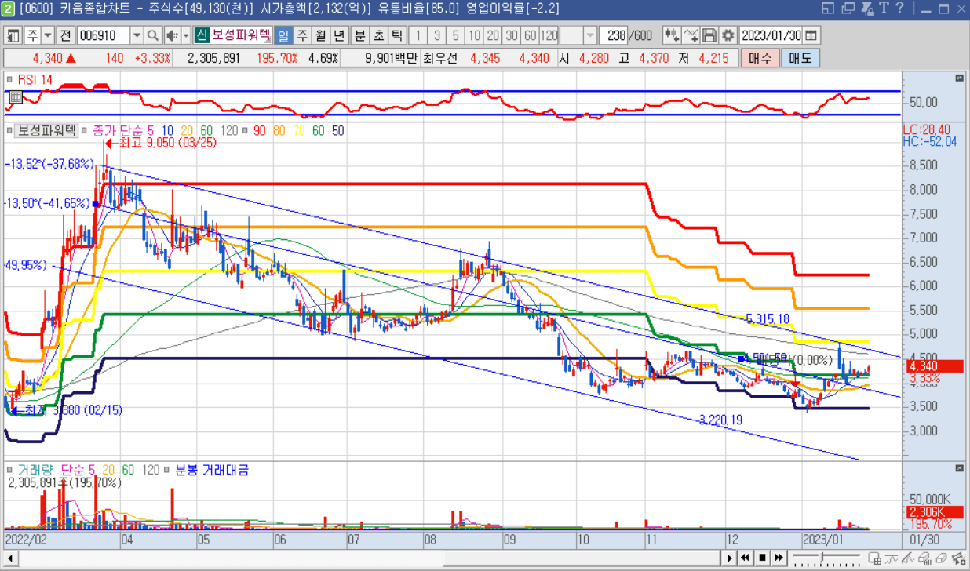The height and width of the screenshot is (571, 970).
Task: Open the calendar date picker icon
Action: (x=811, y=36)
